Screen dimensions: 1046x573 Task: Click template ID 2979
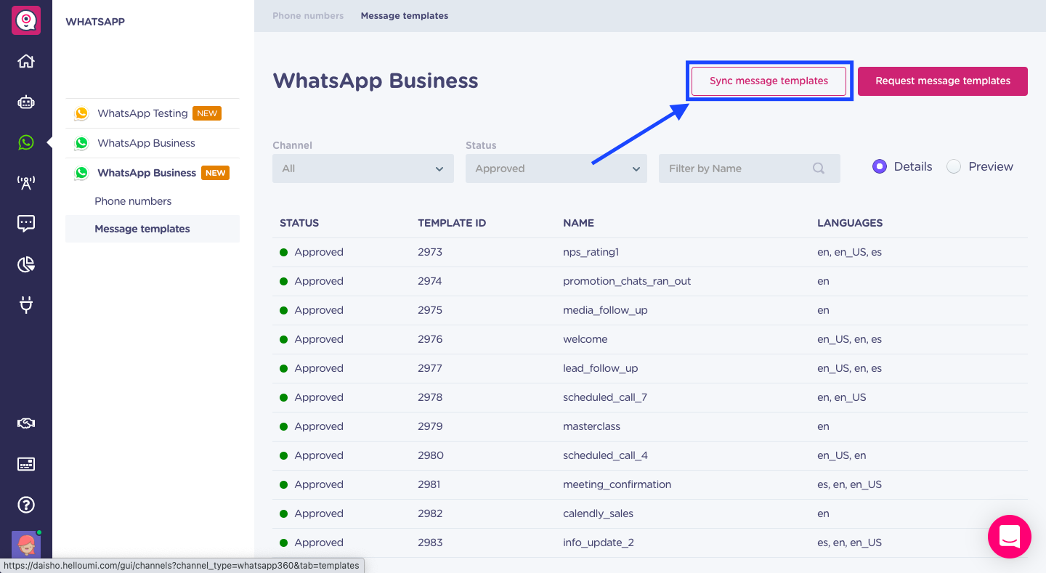(x=430, y=426)
